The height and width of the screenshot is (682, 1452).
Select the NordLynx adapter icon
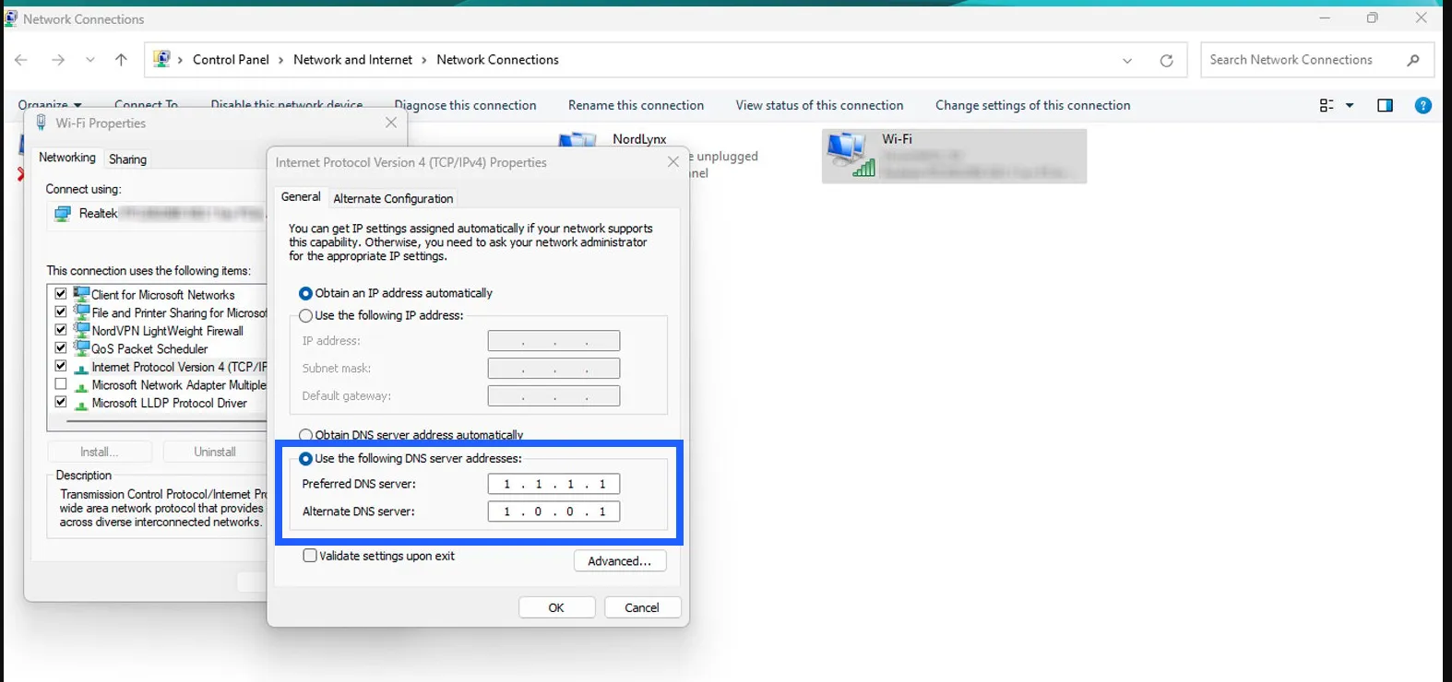coord(578,141)
